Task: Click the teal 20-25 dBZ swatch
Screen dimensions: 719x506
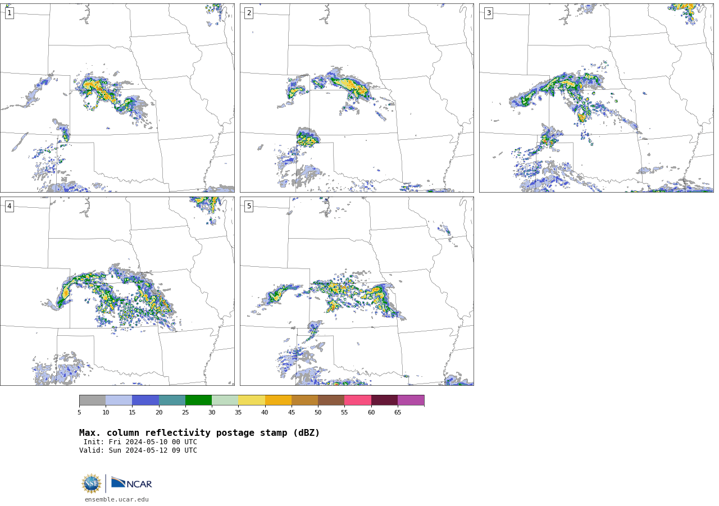Action: (172, 400)
